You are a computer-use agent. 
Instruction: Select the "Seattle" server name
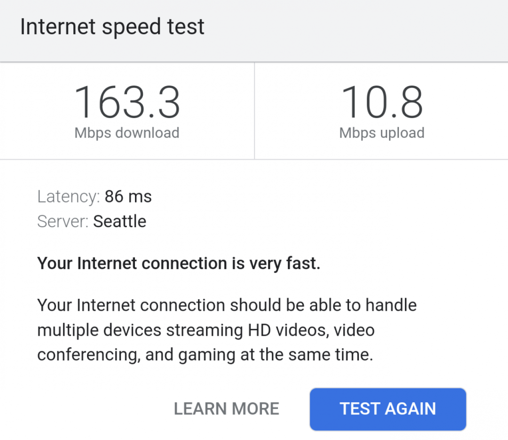(x=120, y=221)
